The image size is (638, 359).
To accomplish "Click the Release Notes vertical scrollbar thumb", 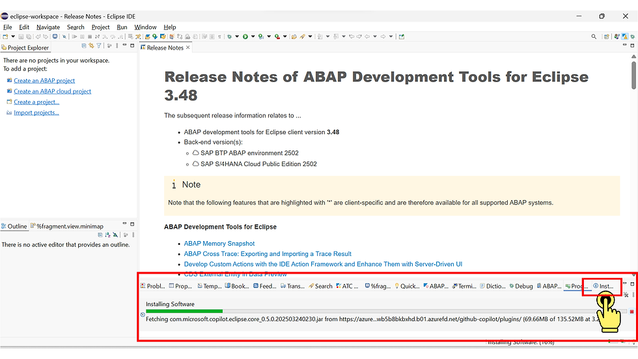I will [x=633, y=75].
